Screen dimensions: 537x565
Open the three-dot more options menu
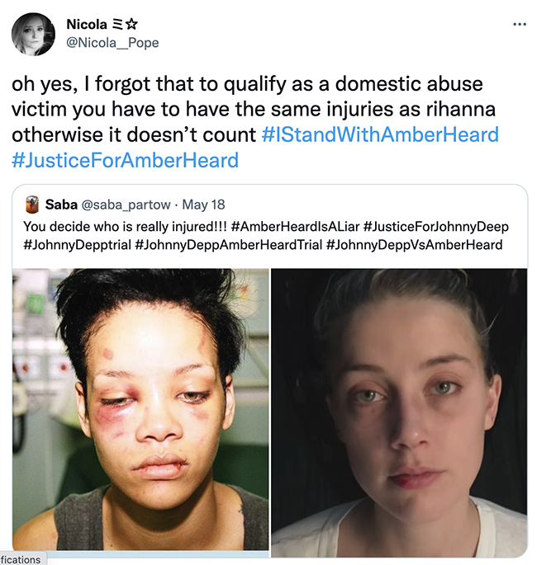coord(520,24)
